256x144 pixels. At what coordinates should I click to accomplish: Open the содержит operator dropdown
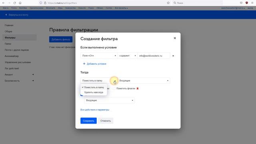coord(127,56)
